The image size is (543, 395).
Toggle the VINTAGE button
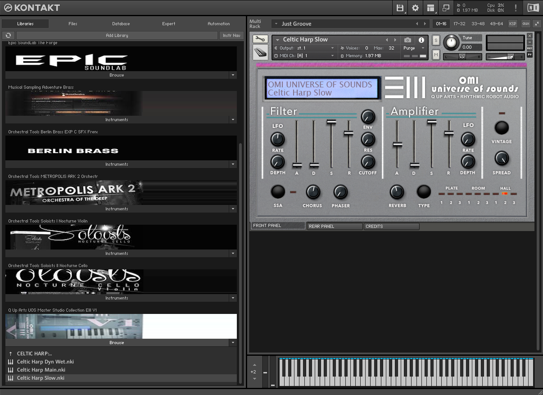click(x=502, y=128)
